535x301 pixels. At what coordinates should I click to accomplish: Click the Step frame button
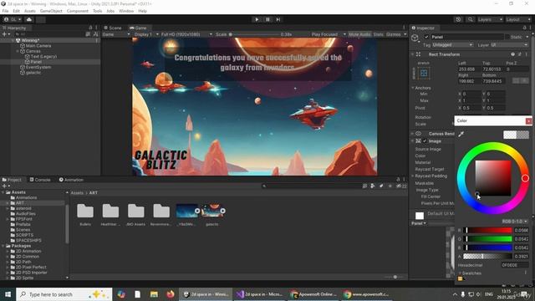[278, 19]
